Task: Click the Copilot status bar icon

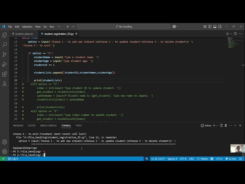Action: [x=212, y=159]
